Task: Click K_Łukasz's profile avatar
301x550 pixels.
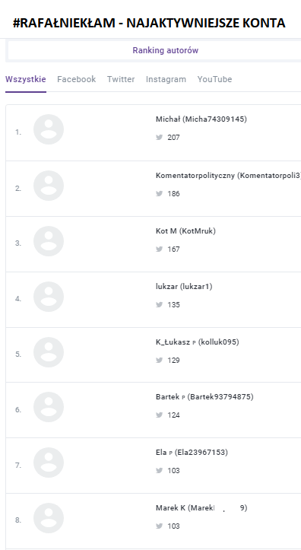Action: click(x=49, y=352)
